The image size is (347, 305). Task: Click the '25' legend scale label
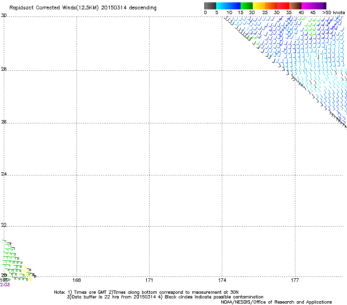click(x=265, y=13)
